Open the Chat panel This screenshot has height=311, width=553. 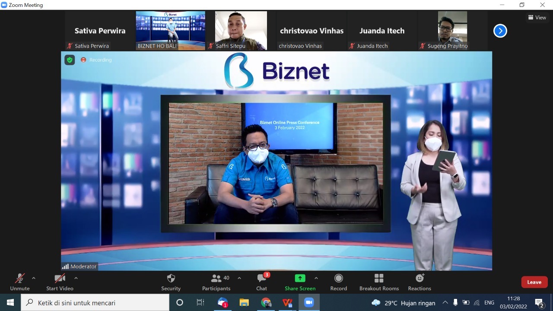(x=262, y=282)
